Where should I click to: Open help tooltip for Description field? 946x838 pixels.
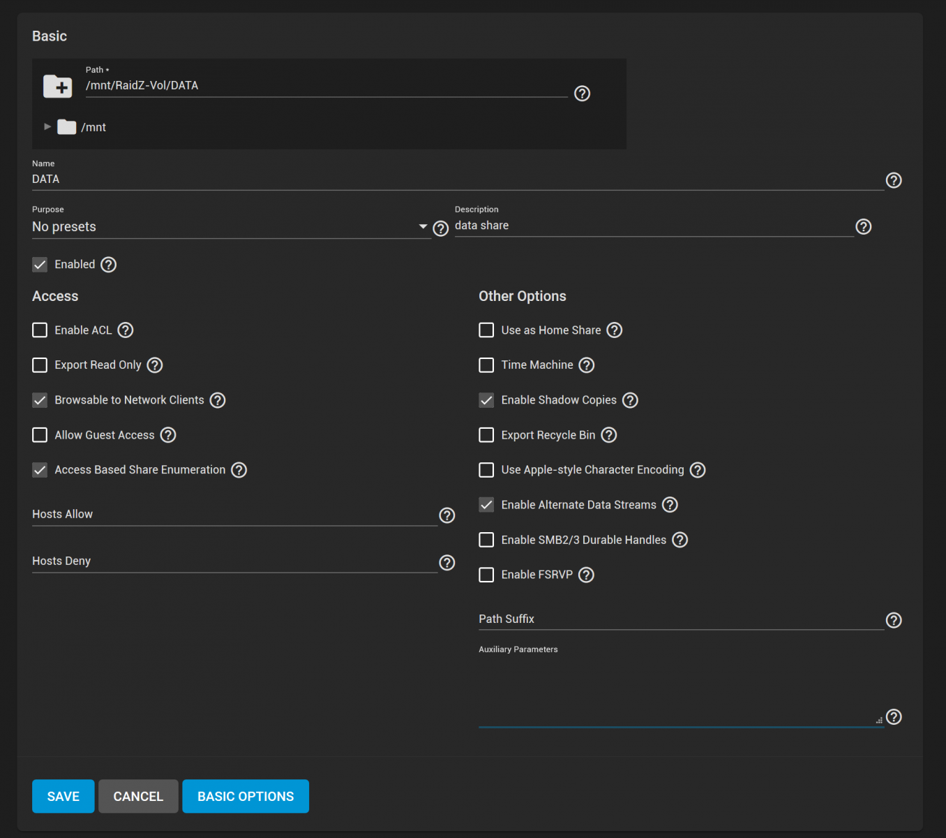(x=863, y=226)
